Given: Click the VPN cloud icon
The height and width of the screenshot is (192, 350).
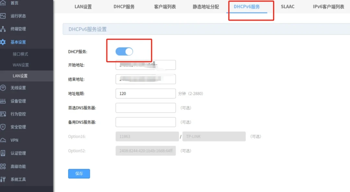Looking at the screenshot, I should (x=3, y=140).
